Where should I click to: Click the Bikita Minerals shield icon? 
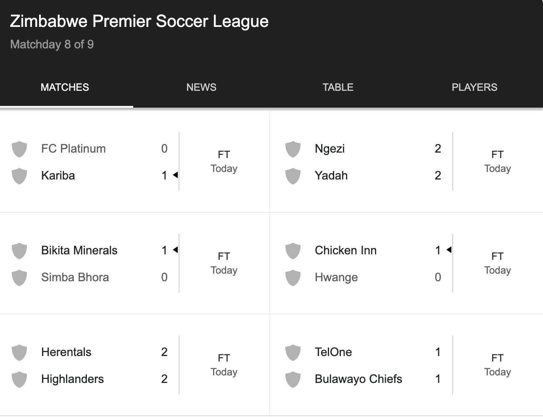(x=19, y=250)
